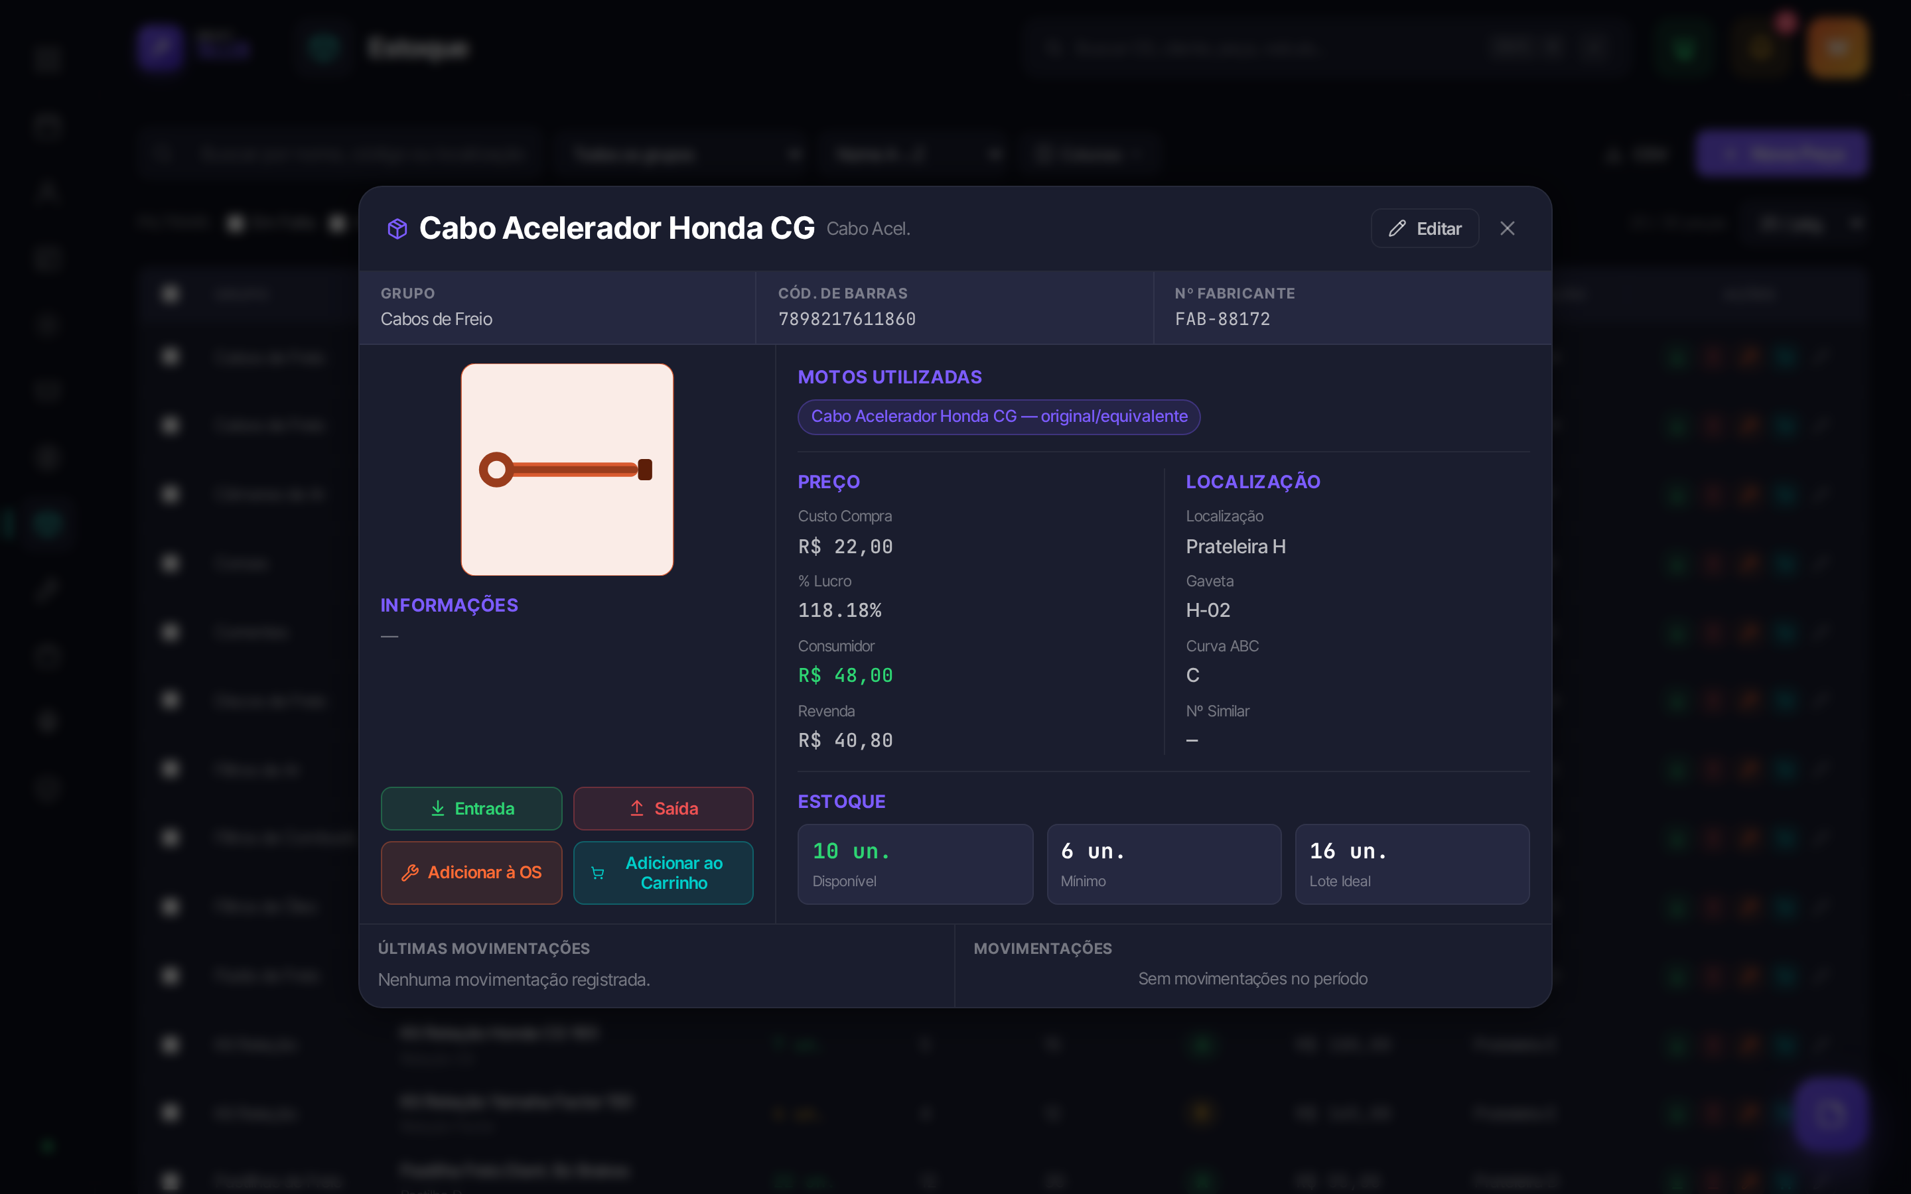Click the wrench icon on Adicionar à OS
Viewport: 1911px width, 1194px height.
pyautogui.click(x=410, y=872)
